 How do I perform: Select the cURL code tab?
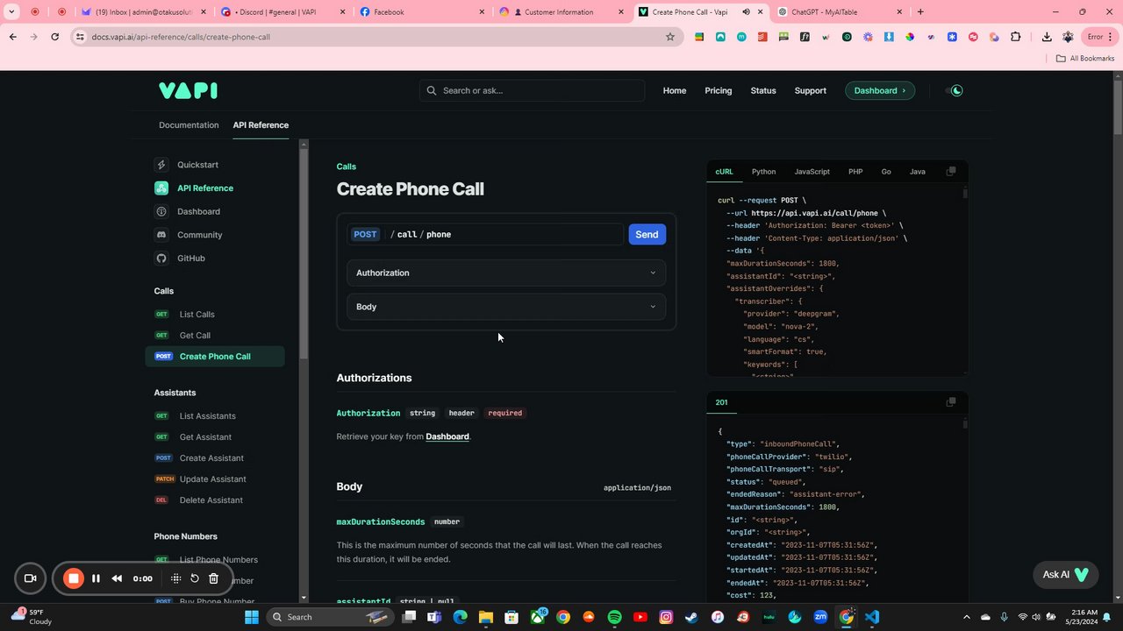coord(724,172)
